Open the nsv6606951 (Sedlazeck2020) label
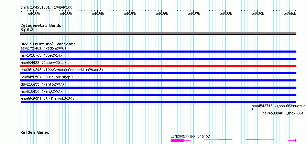 click(47, 99)
